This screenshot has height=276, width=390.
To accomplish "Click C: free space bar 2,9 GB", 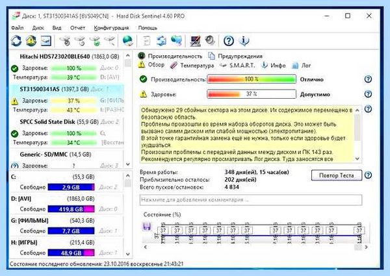I will (x=71, y=187).
